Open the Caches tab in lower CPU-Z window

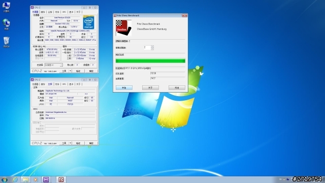[x=43, y=84]
